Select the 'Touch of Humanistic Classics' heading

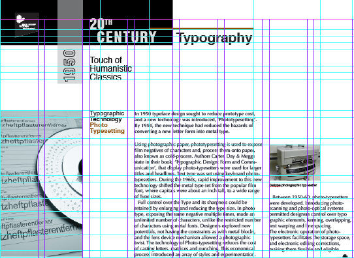point(110,68)
